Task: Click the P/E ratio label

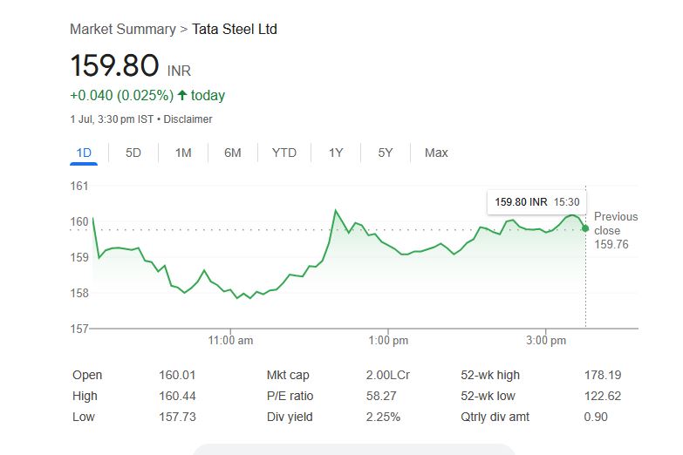Action: tap(290, 396)
